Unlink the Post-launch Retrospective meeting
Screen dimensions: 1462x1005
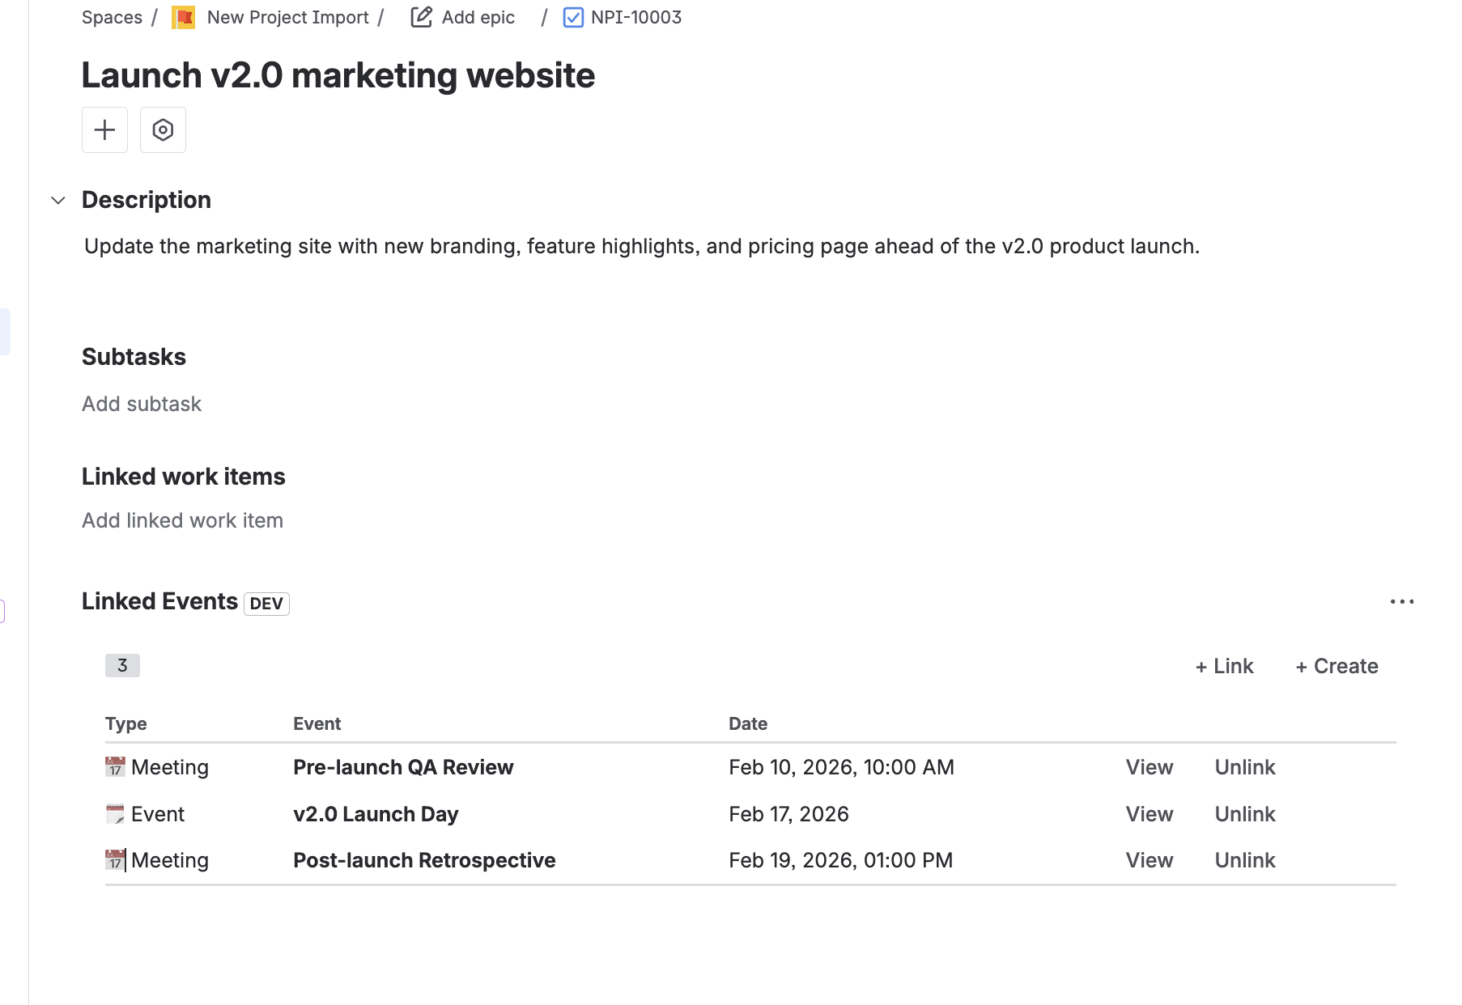(1244, 860)
